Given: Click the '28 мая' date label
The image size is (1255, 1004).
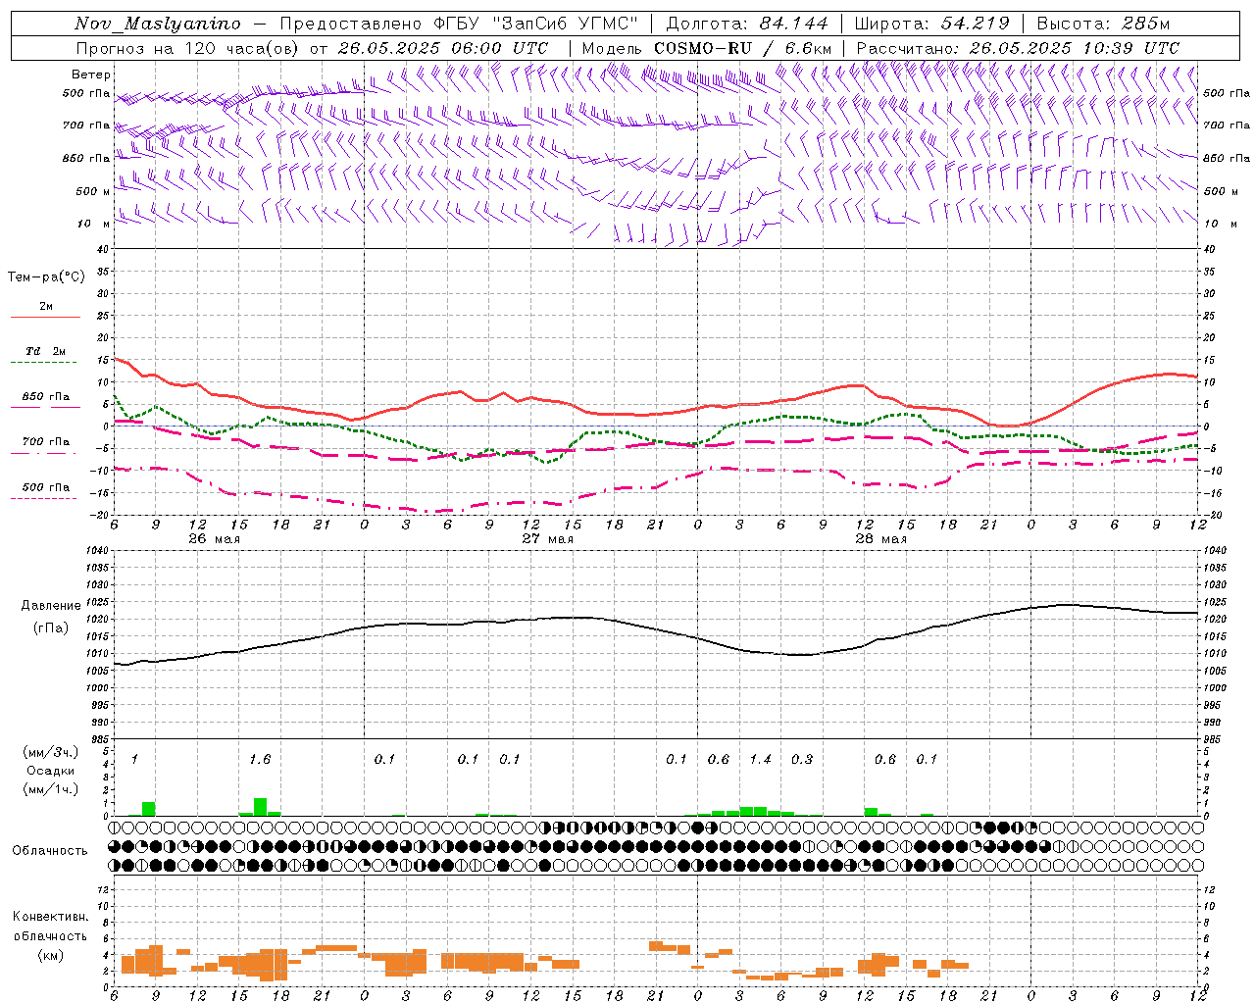Looking at the screenshot, I should pyautogui.click(x=880, y=539).
